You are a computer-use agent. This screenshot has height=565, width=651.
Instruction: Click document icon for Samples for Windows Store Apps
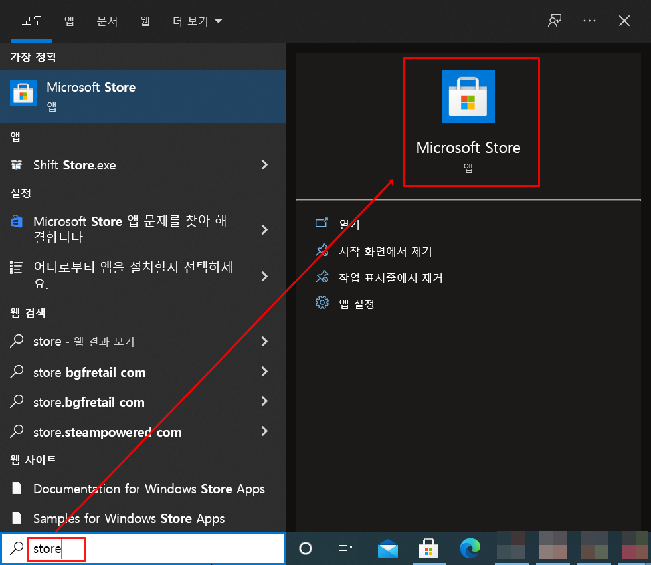17,518
